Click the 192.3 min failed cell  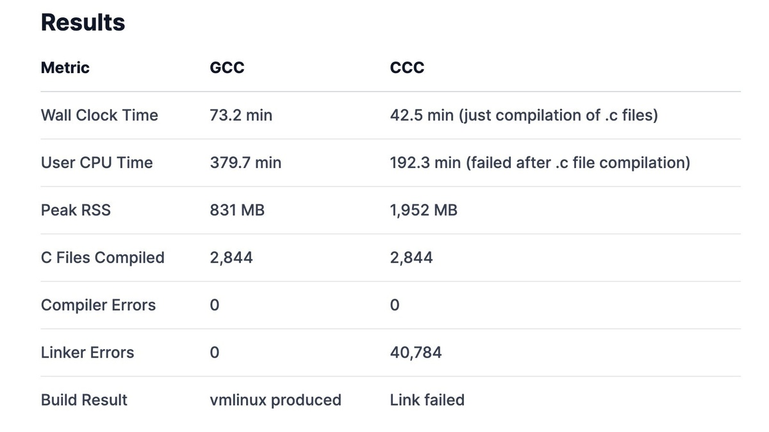click(x=540, y=163)
